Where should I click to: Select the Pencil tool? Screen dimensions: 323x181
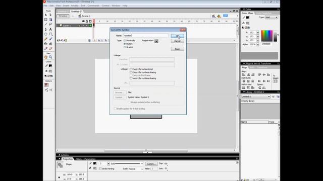click(x=46, y=39)
